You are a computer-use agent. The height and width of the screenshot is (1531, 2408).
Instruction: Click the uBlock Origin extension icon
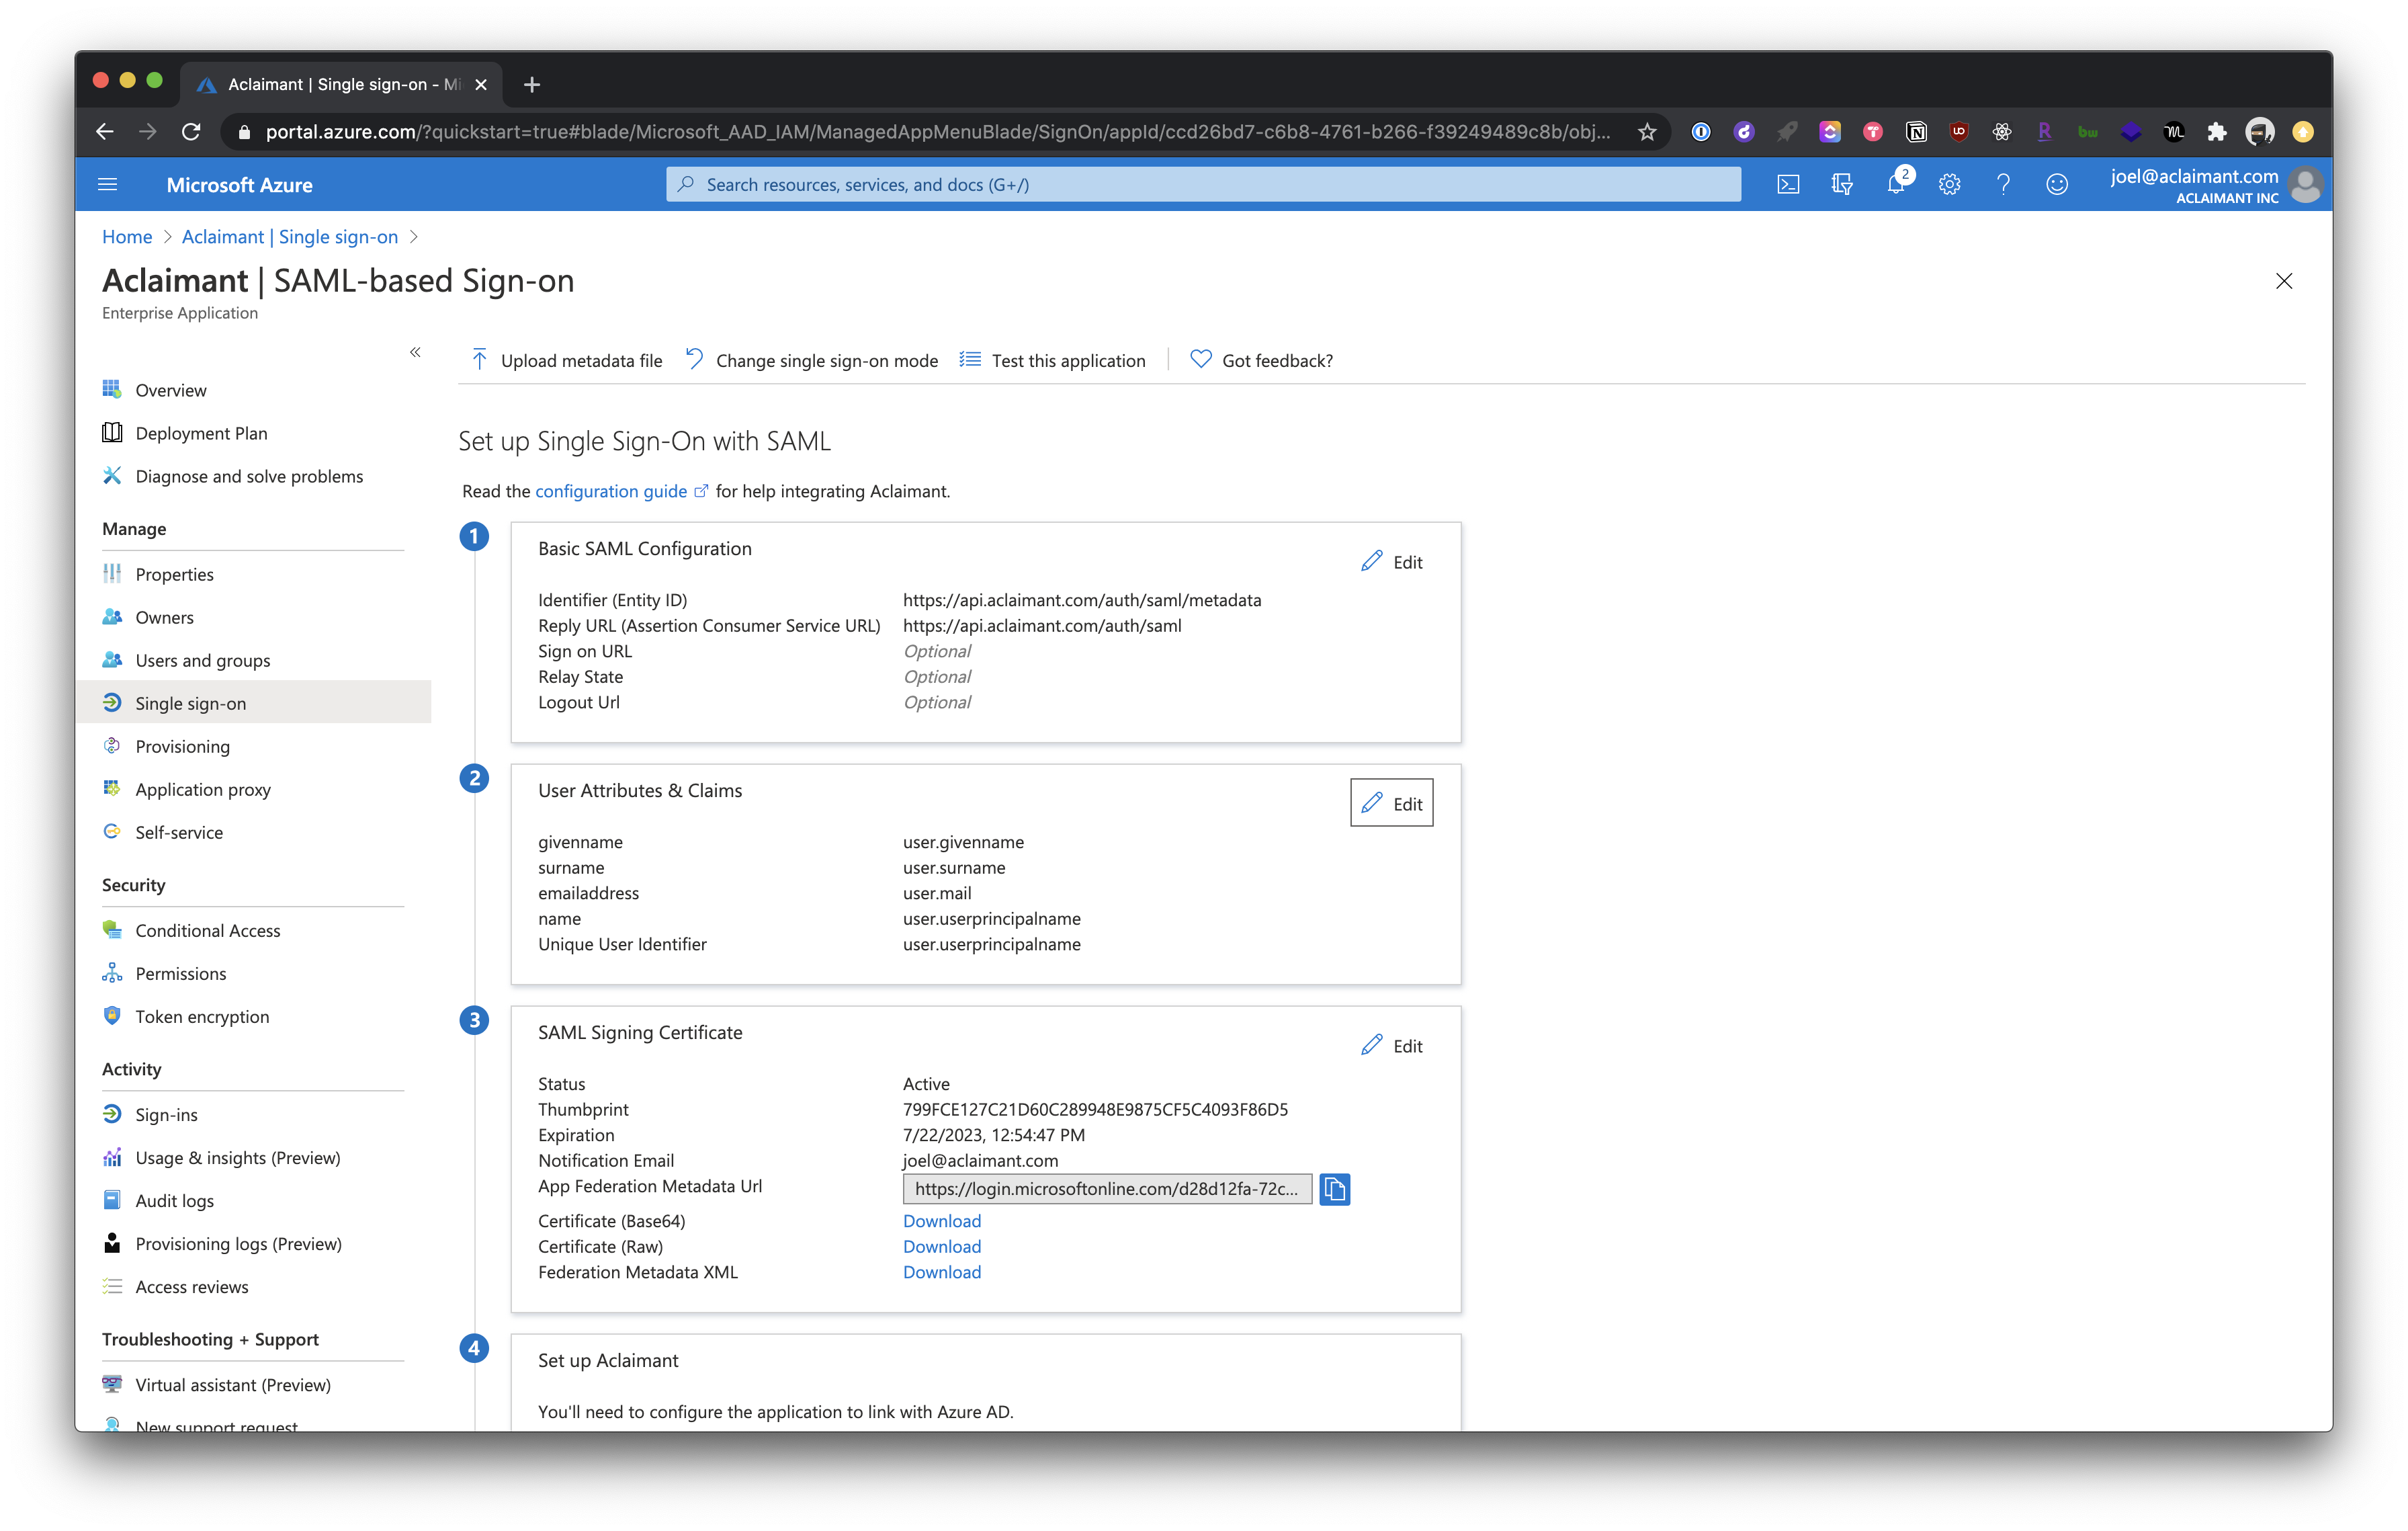point(1959,132)
